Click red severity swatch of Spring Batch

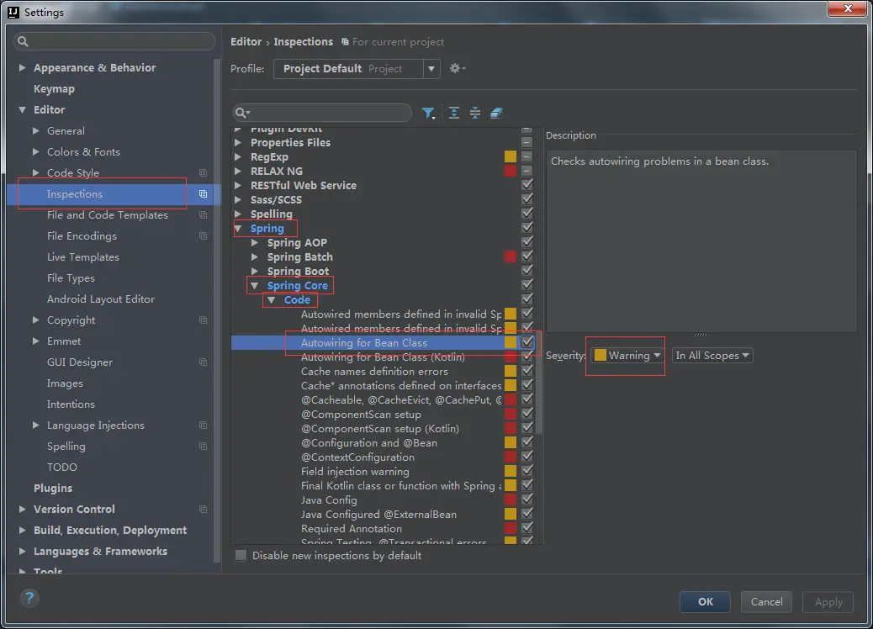click(x=510, y=256)
